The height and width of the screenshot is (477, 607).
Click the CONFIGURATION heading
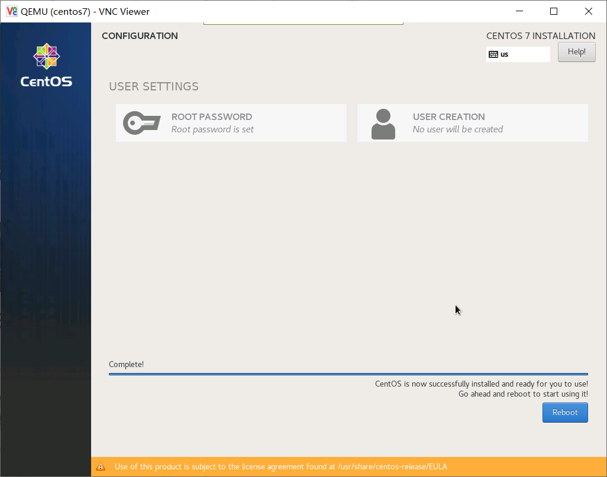[140, 36]
